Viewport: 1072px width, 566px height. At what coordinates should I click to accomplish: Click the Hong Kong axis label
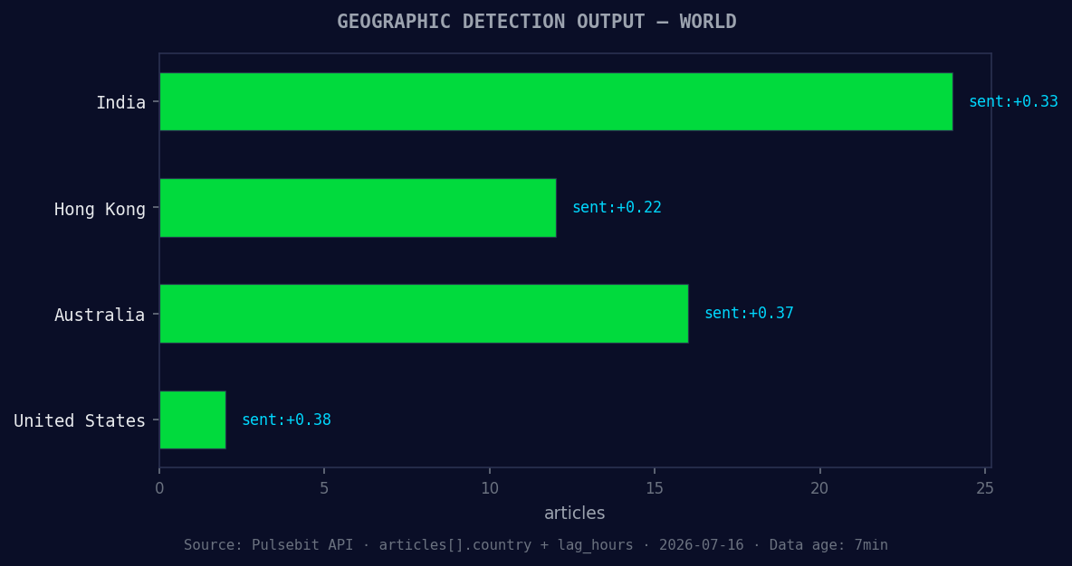[100, 209]
